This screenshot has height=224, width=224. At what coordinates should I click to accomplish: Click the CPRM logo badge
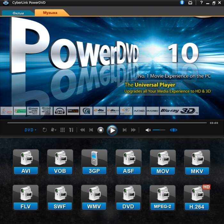coord(20,111)
